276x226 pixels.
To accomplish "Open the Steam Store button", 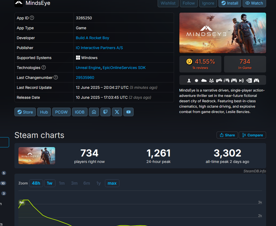I will (x=25, y=112).
